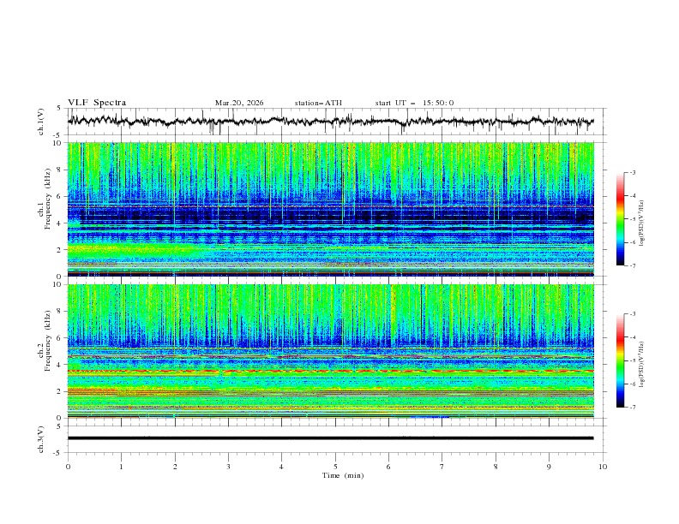Click inside the ch.2 spectrogram panel
The width and height of the screenshot is (679, 524).
(x=330, y=351)
